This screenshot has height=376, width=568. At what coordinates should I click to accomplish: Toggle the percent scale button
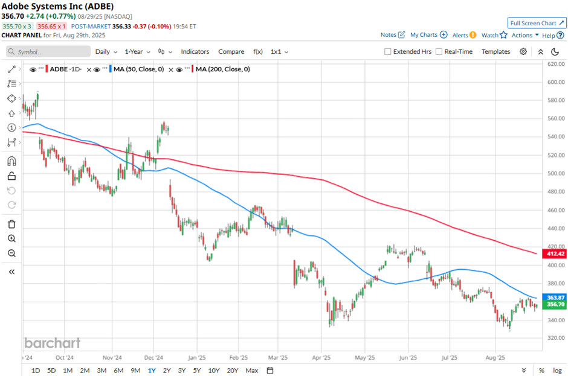pos(541,370)
